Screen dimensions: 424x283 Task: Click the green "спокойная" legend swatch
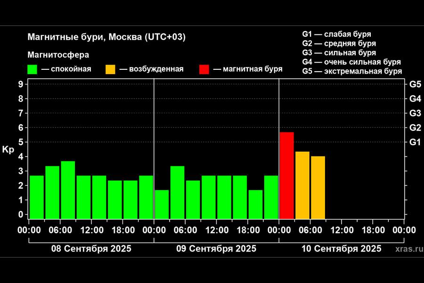coord(33,69)
